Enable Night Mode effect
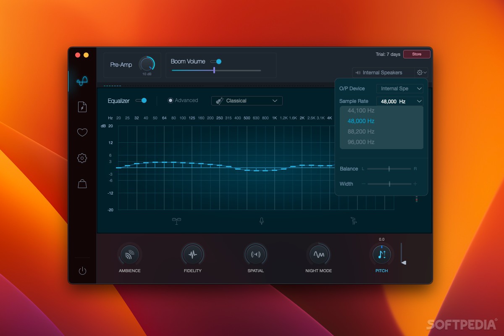This screenshot has width=504, height=336. (x=318, y=254)
